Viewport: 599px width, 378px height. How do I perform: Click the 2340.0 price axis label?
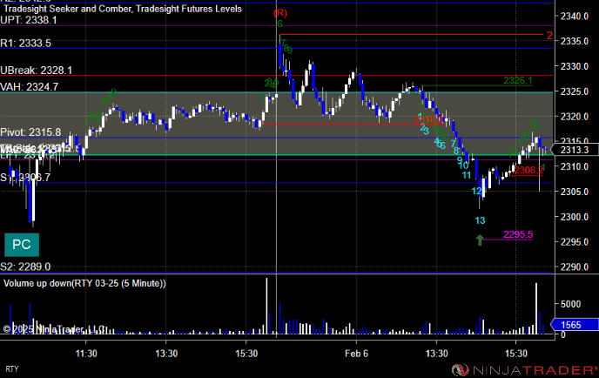(x=574, y=16)
